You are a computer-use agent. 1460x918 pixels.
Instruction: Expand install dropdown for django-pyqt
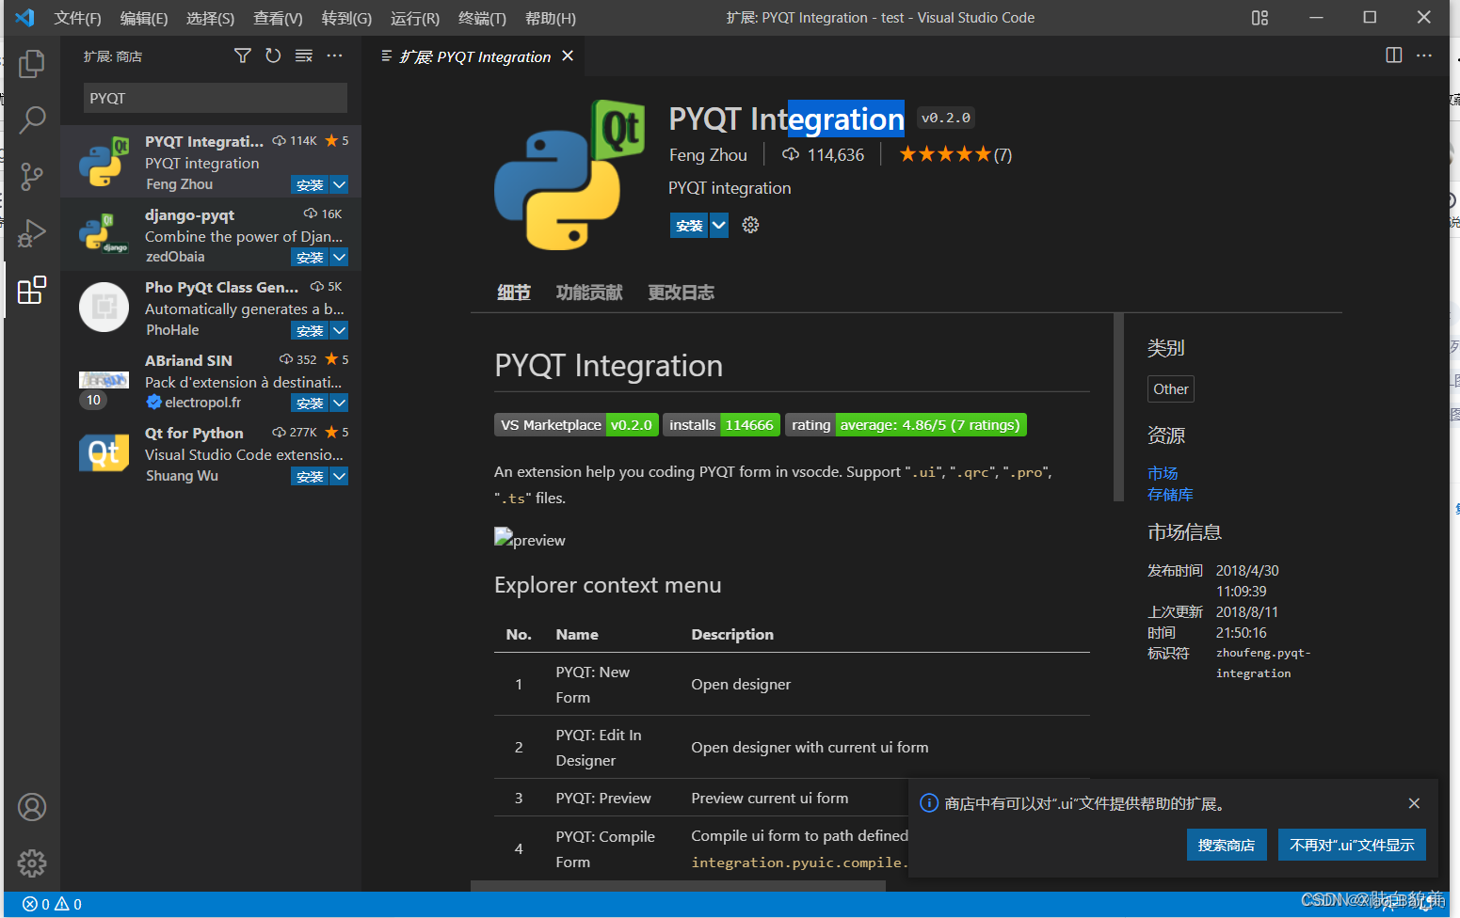[340, 257]
